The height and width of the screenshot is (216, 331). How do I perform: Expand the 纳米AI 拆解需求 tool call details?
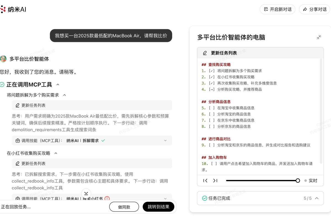click(165, 141)
